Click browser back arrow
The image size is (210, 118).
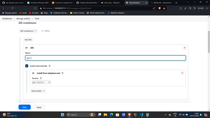click(x=3, y=8)
